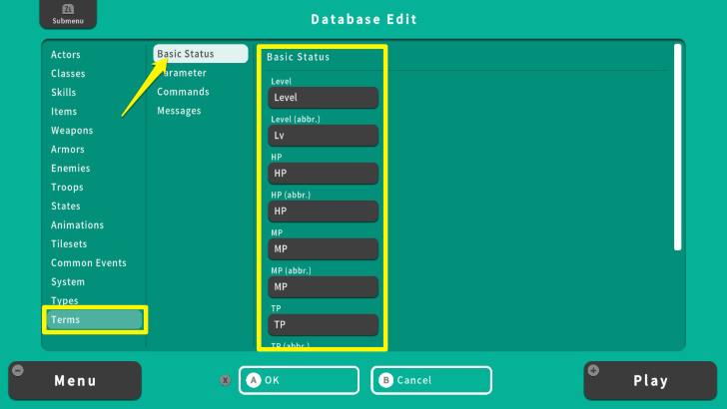
Task: Select the highlighted Terms category
Action: point(95,319)
